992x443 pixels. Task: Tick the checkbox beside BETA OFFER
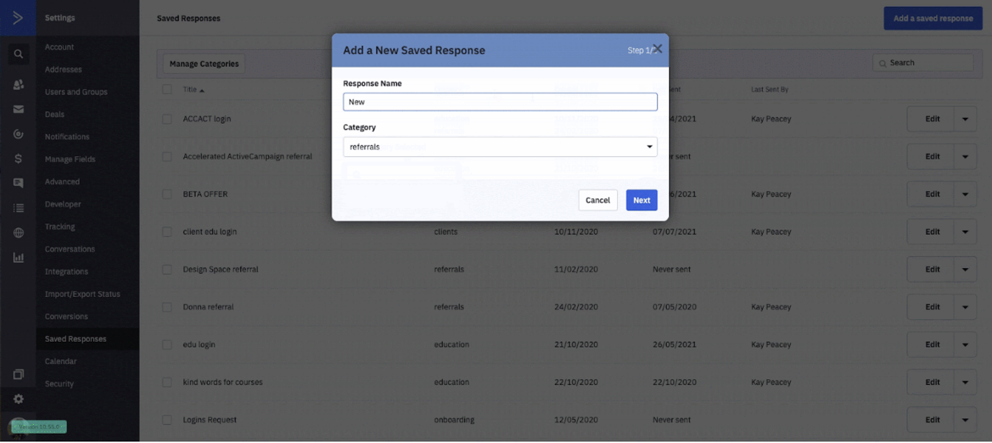(167, 194)
